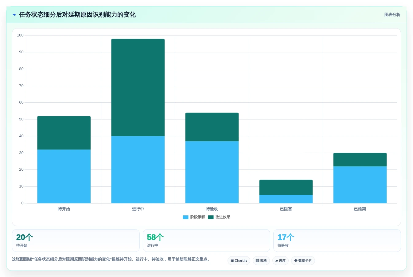Click the green 已阻塞 bar segment
This screenshot has width=413, height=277.
pos(286,187)
